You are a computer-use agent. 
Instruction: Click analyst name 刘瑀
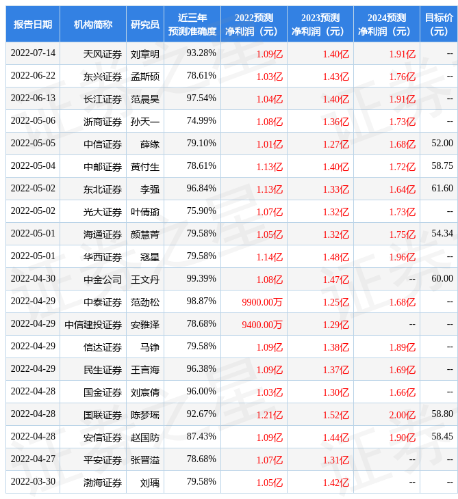click(150, 483)
